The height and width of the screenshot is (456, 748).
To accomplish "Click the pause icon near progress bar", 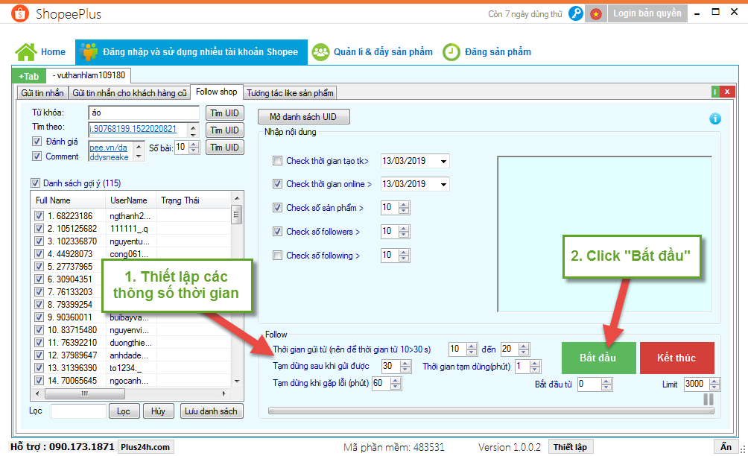I will pos(709,399).
